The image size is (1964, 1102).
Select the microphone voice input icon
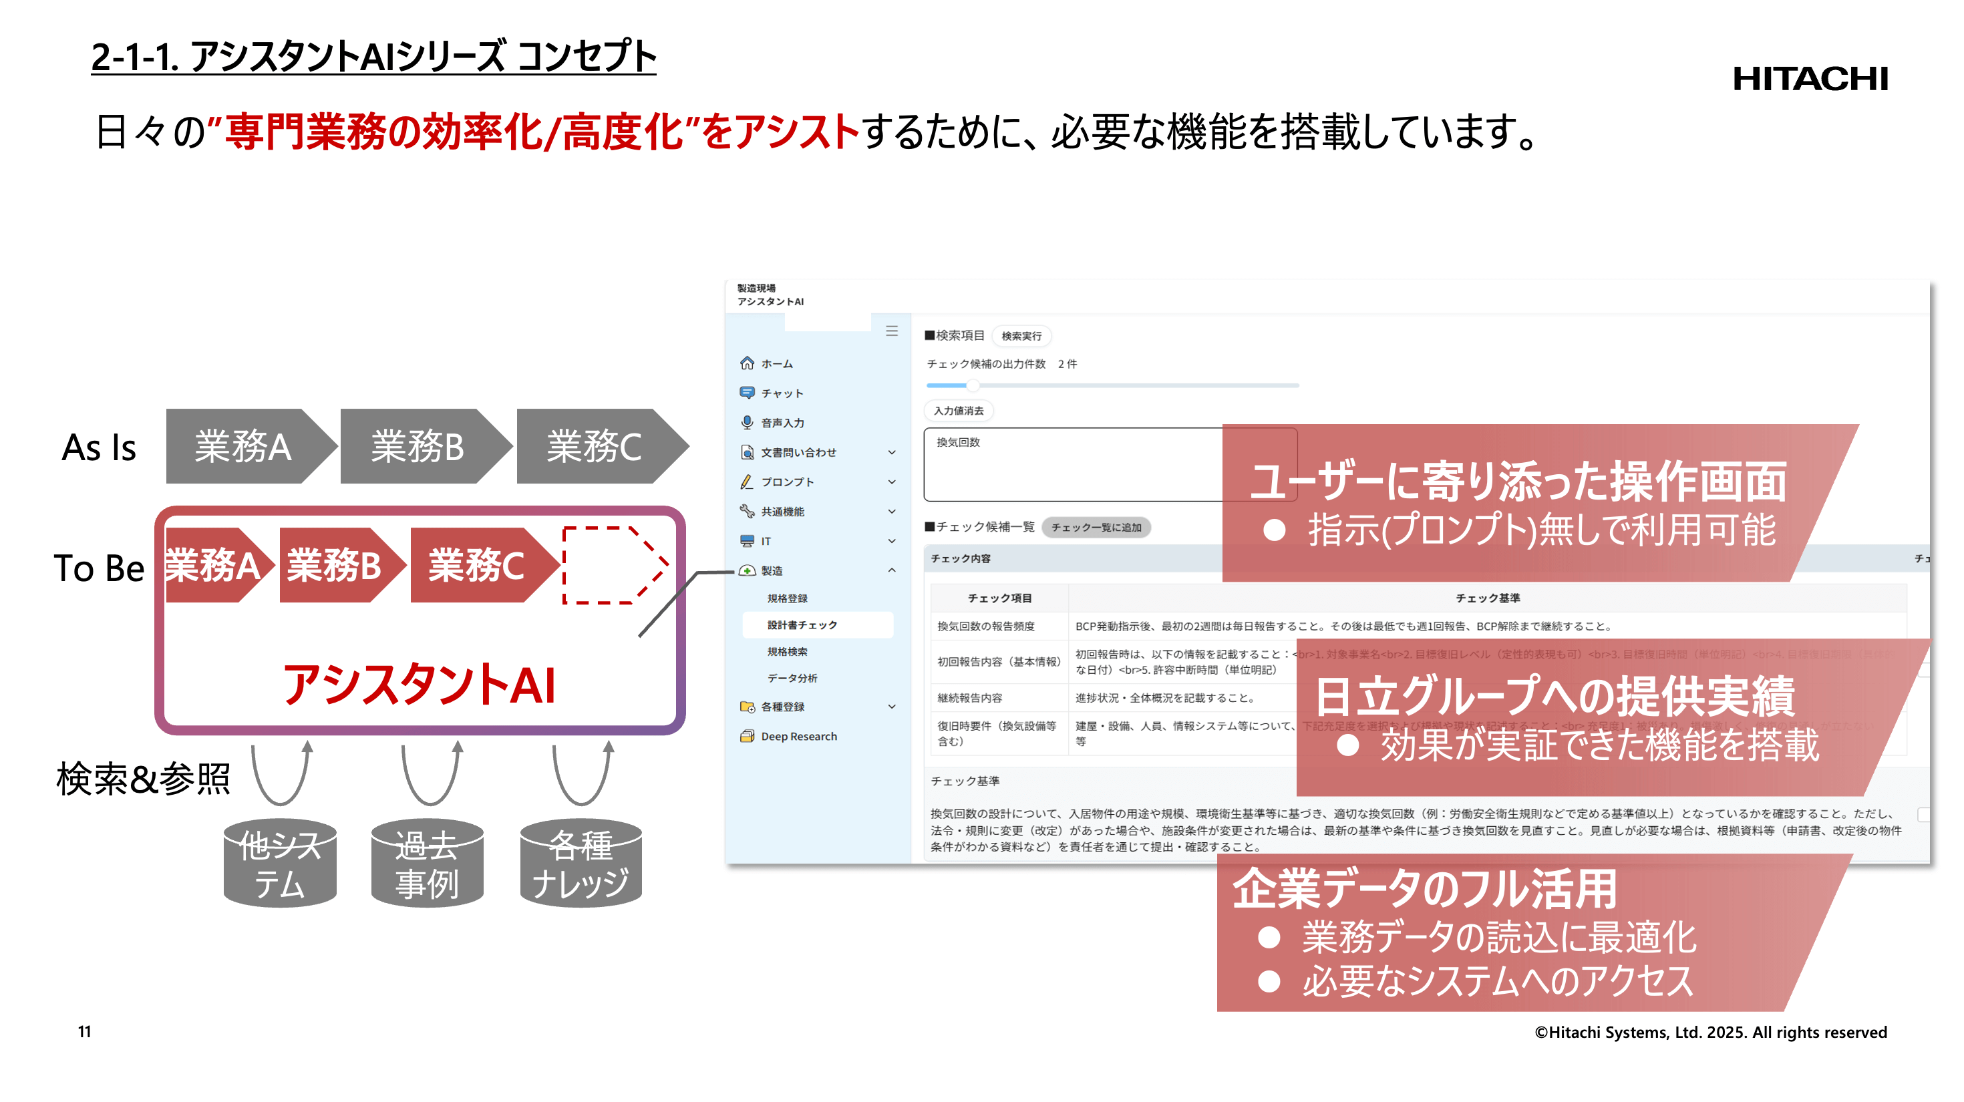click(746, 422)
